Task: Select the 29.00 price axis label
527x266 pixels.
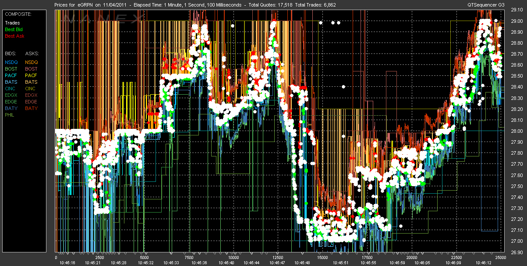Action: (517, 21)
